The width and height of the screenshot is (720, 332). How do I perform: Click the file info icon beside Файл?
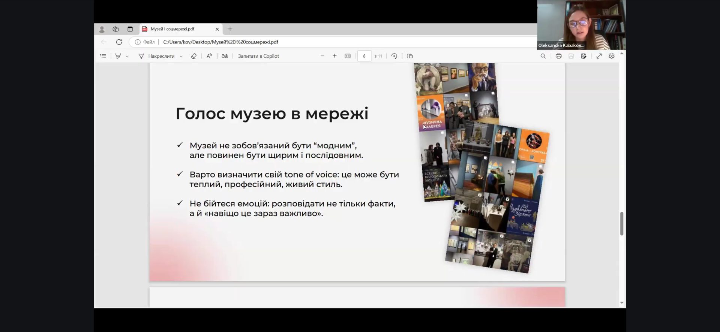click(138, 42)
